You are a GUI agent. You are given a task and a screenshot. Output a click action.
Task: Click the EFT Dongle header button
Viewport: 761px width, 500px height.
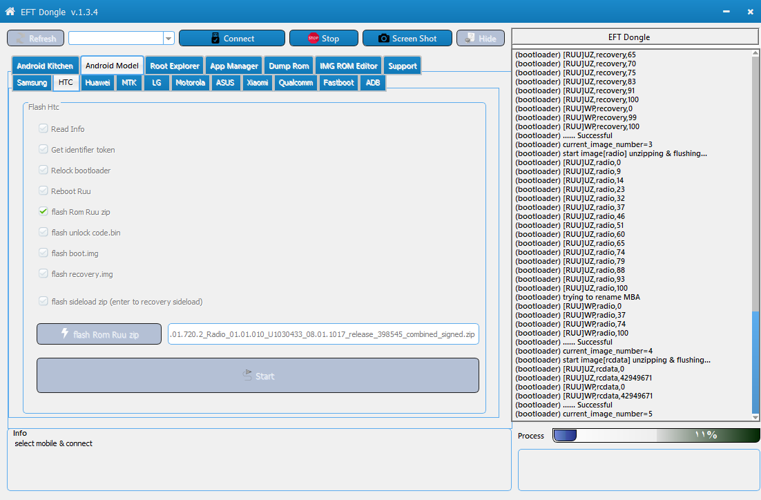pyautogui.click(x=635, y=37)
